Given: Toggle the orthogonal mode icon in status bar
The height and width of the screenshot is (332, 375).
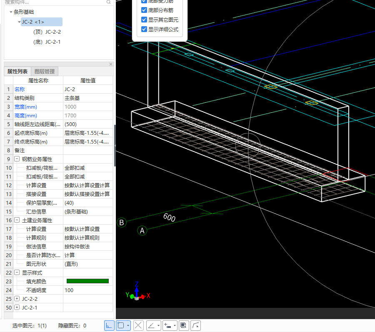Looking at the screenshot, I should point(109,325).
